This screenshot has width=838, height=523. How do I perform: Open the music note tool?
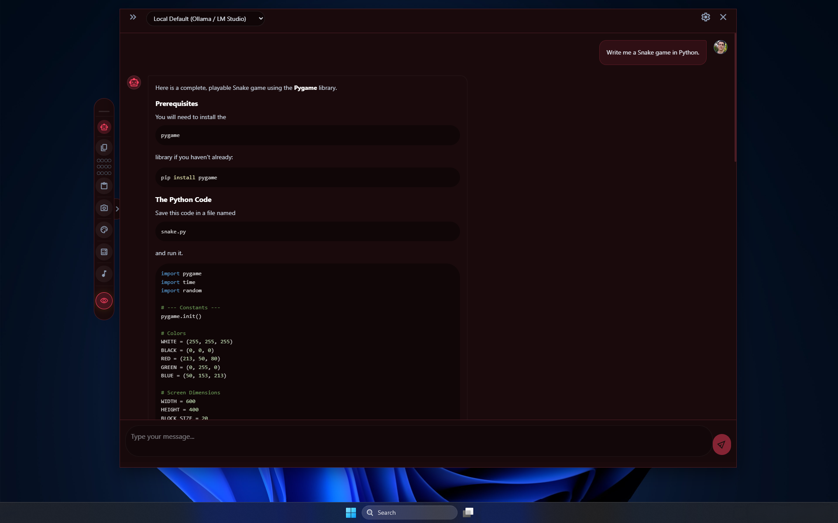104,274
